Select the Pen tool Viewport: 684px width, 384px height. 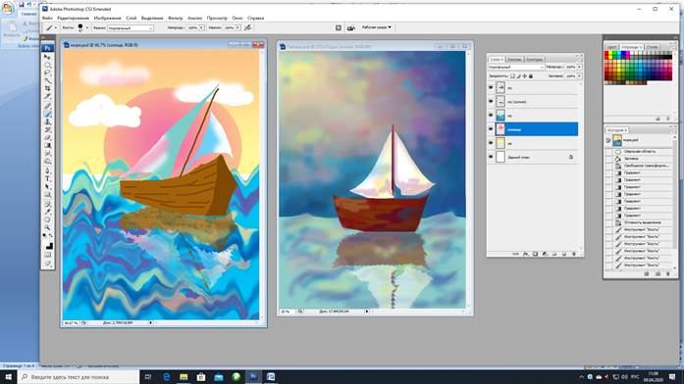[47, 170]
